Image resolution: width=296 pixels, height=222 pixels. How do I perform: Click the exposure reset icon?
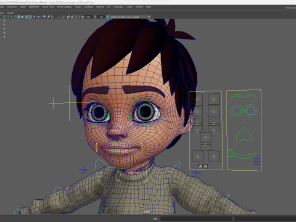click(x=83, y=17)
